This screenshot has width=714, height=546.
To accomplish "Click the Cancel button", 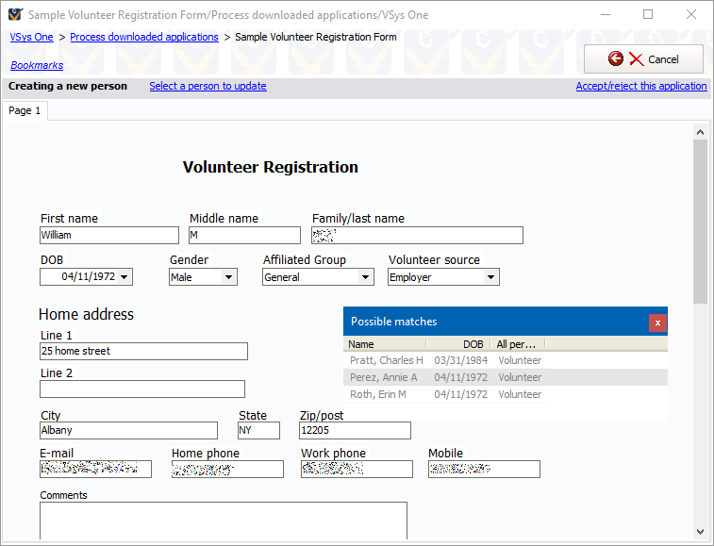I will [643, 59].
